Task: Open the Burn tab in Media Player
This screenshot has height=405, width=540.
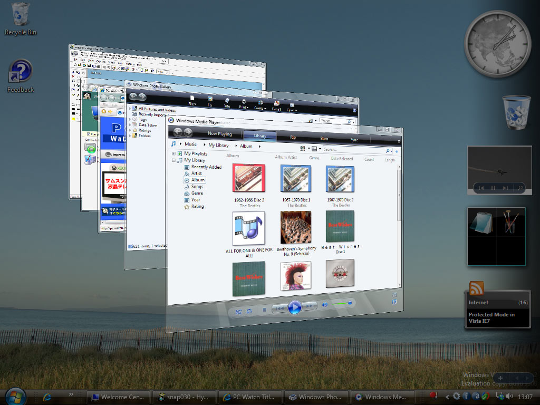Action: click(x=324, y=139)
